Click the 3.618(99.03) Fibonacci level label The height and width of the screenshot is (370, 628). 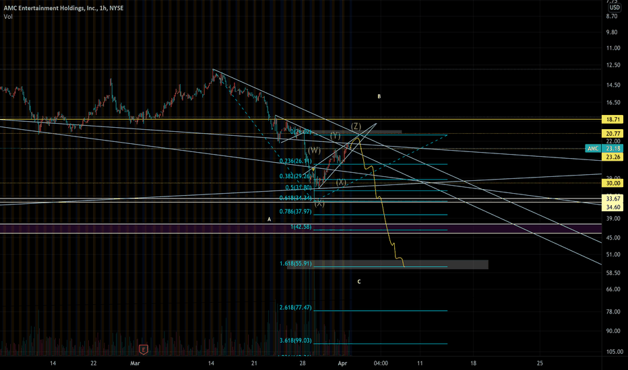pos(296,340)
